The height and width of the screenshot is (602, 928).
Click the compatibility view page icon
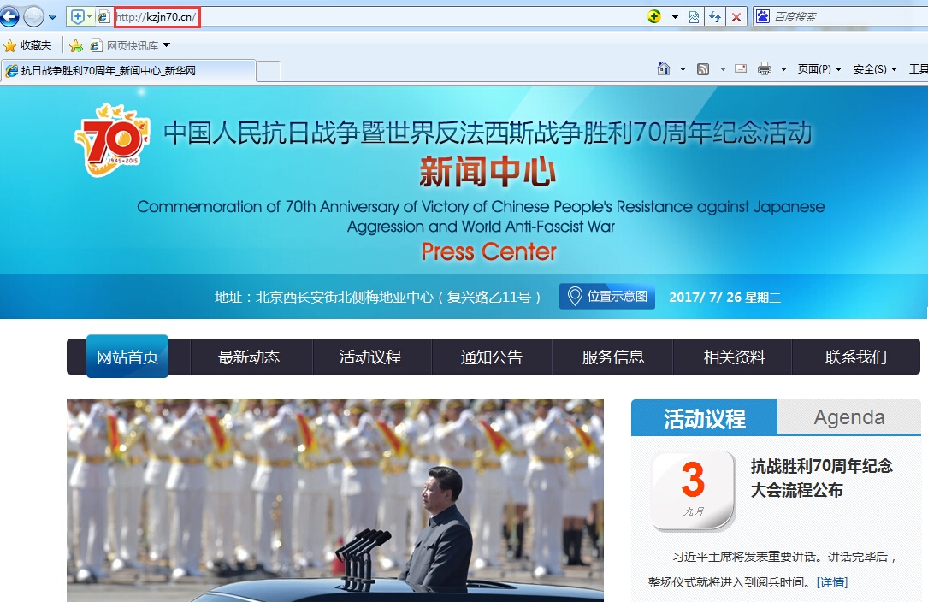694,16
